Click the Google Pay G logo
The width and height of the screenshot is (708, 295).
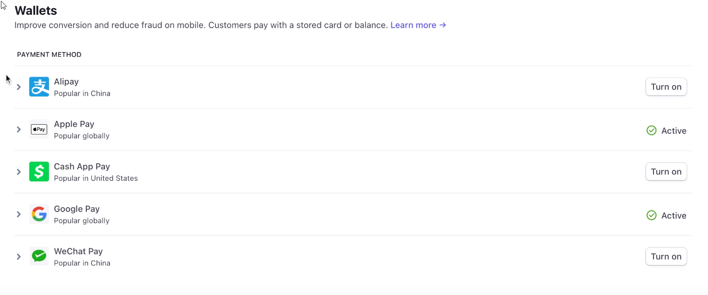pos(39,214)
